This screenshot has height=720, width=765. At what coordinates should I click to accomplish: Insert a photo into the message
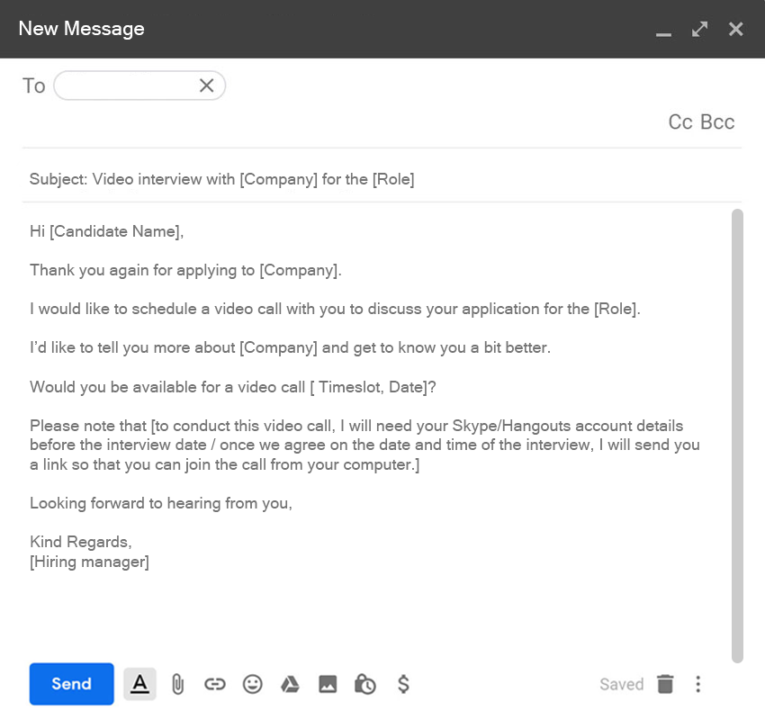click(328, 684)
